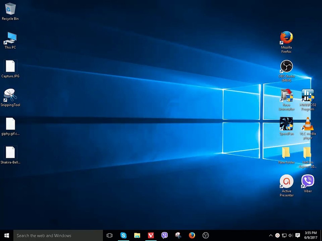Select the Viber desktop shortcut
The image size is (322, 241).
tap(308, 184)
